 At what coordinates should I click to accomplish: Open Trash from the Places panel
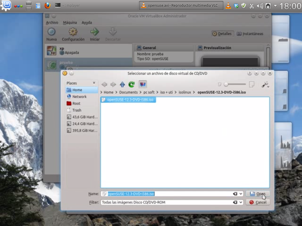(82, 110)
